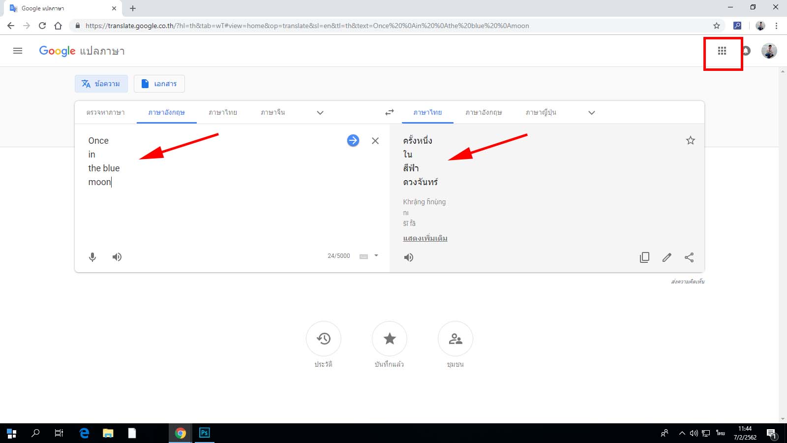Select ภาษาจีน as source language

[x=273, y=113]
